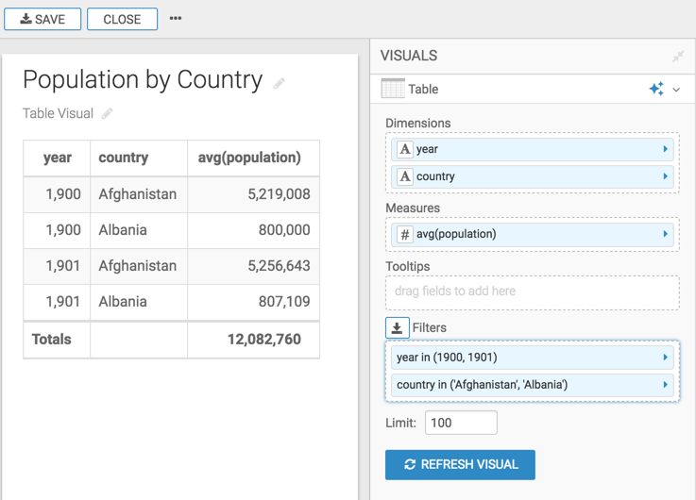Open the three-dot more options menu
The image size is (696, 500).
coord(176,19)
